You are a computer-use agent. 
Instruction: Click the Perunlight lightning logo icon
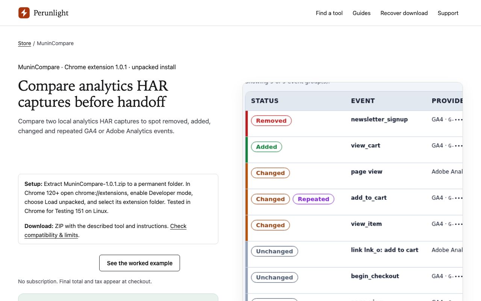tap(24, 13)
